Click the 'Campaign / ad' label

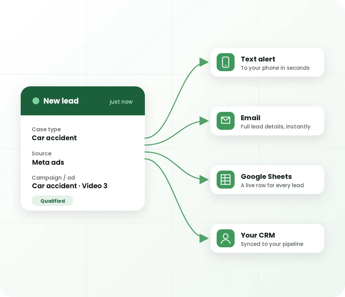(53, 178)
